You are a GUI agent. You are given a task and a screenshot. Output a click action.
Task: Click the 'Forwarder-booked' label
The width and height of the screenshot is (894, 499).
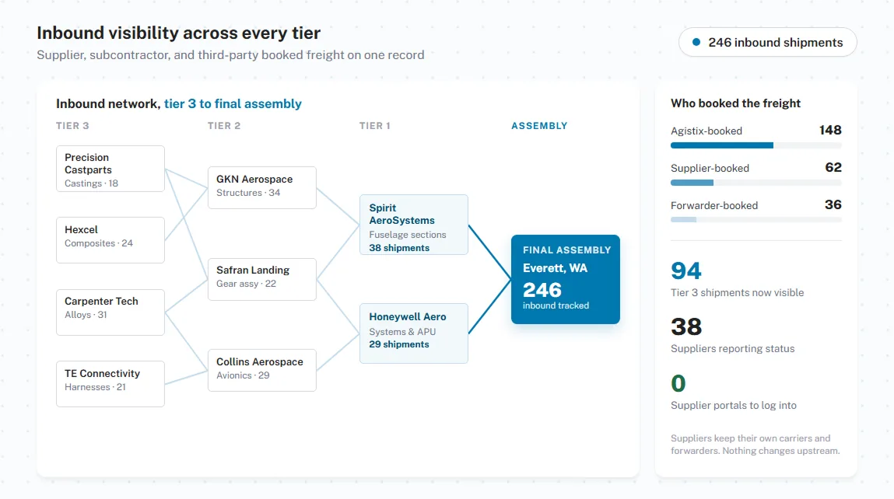click(x=714, y=206)
